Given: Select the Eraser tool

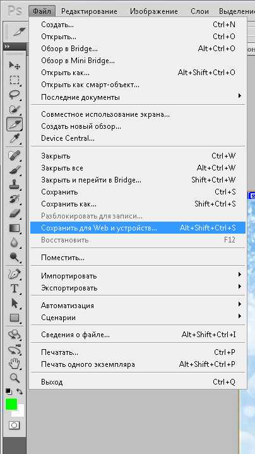Looking at the screenshot, I should 14,213.
